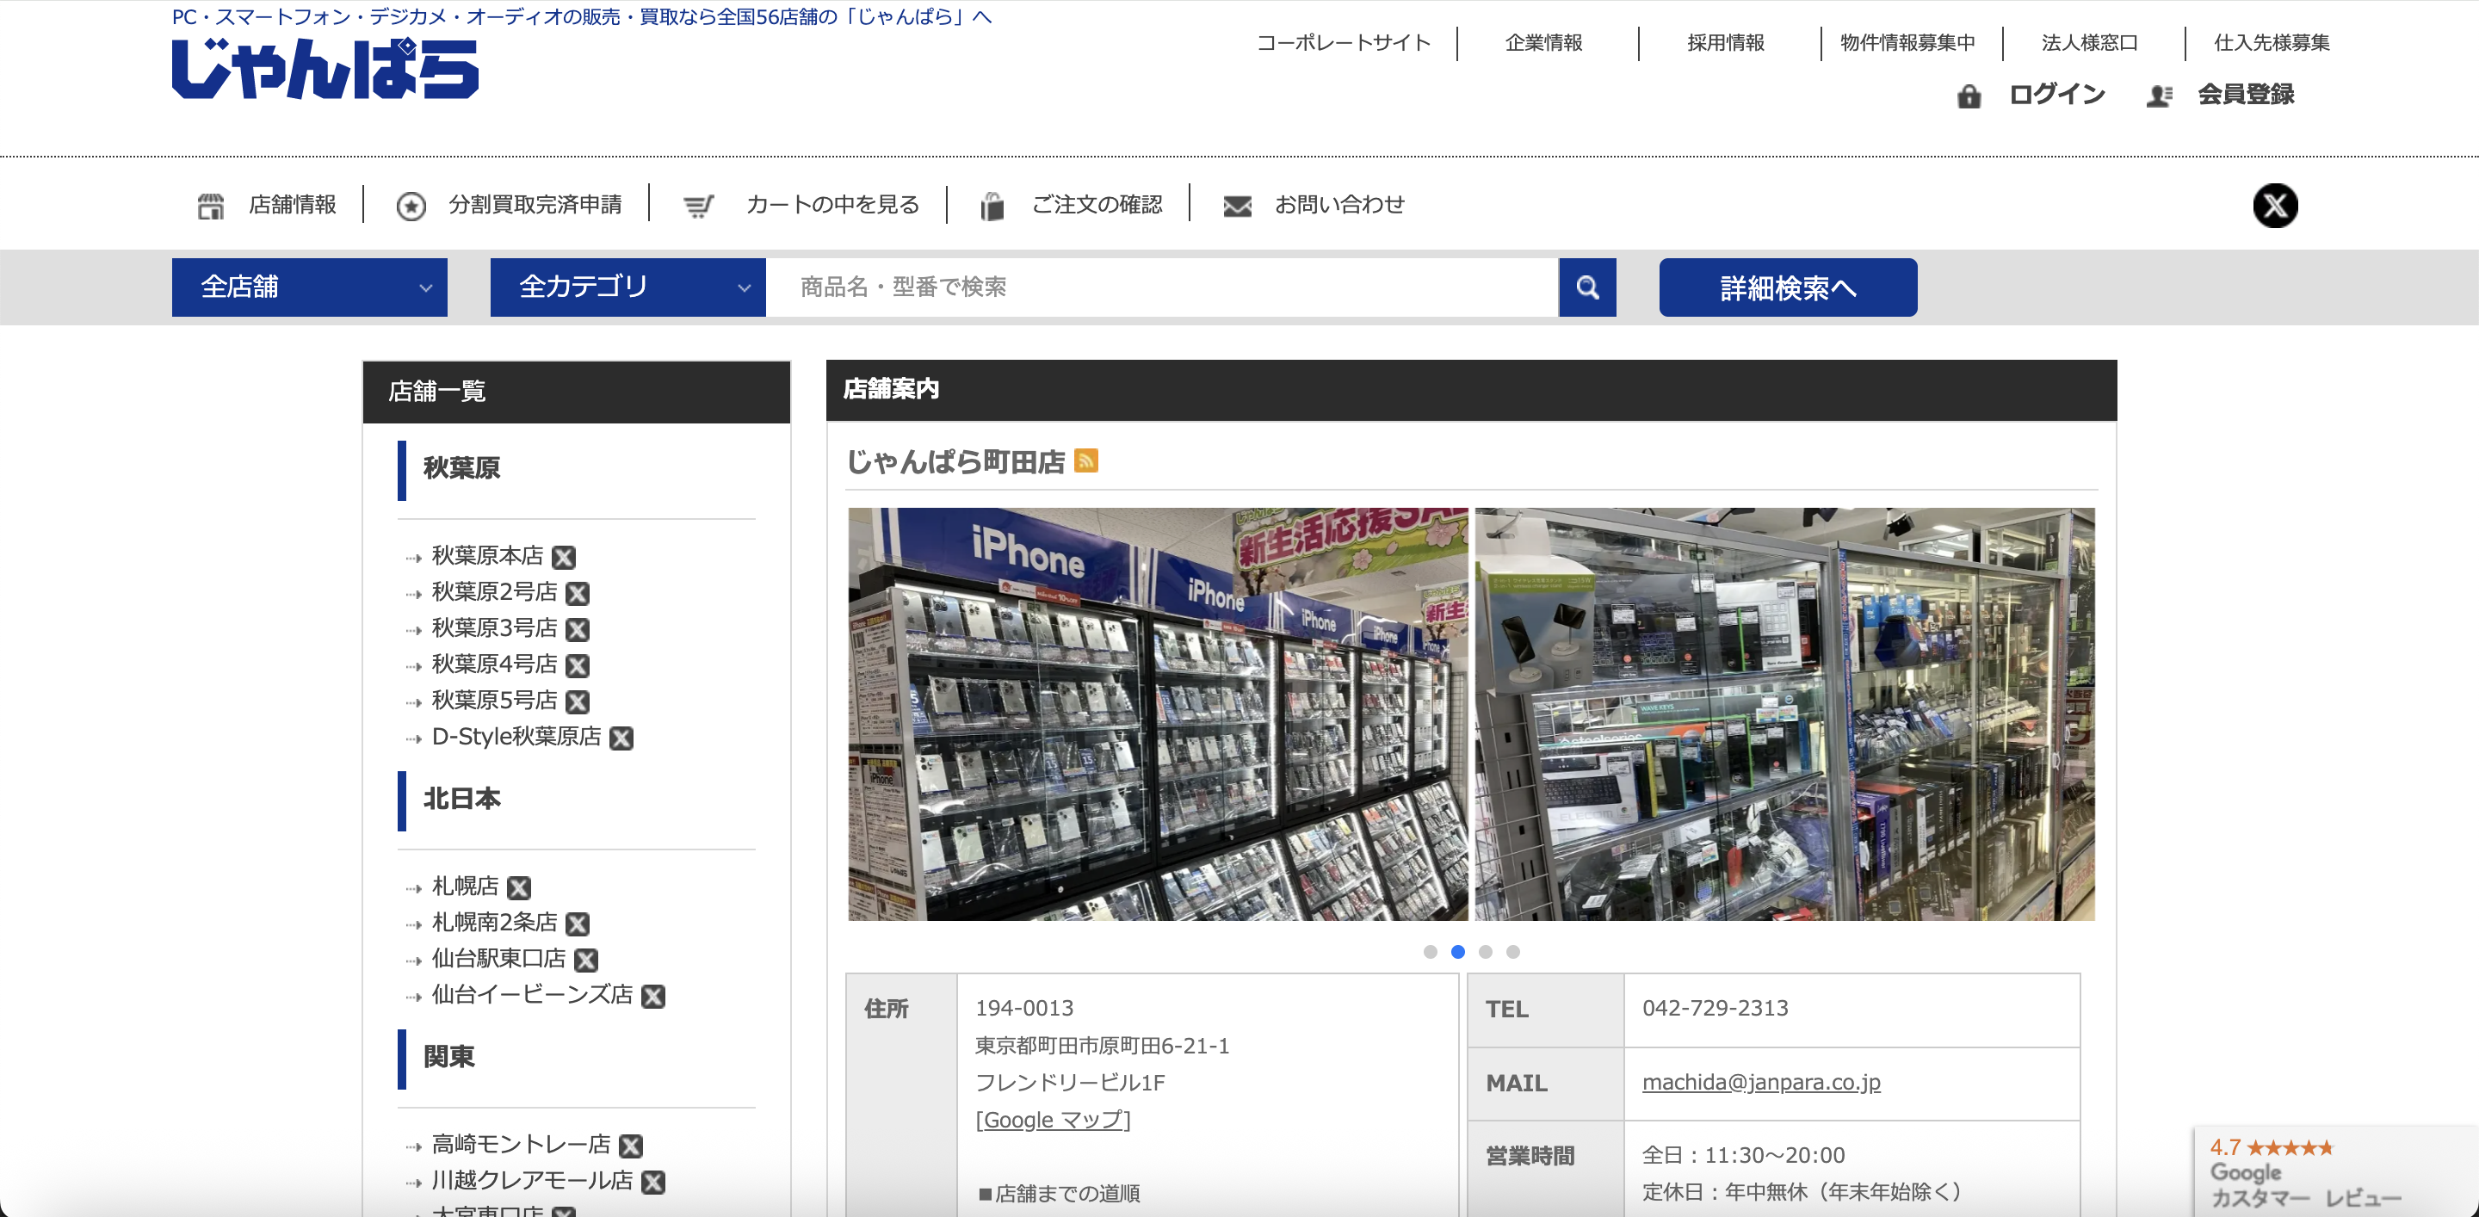2479x1217 pixels.
Task: Click ご注文の確認 navigation link
Action: click(1097, 205)
